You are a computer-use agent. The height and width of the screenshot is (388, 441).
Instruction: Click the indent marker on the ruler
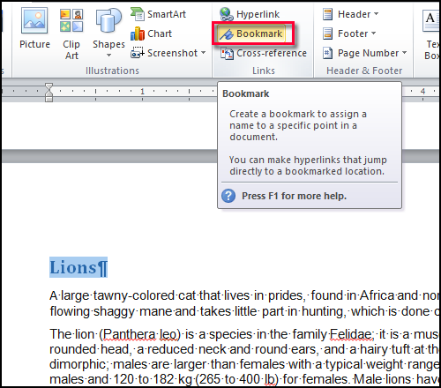pyautogui.click(x=49, y=93)
